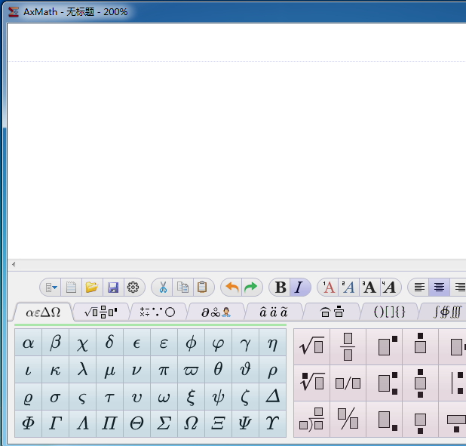Screen dimensions: 466x446
Task: Open the integrals tab
Action: coord(446,312)
